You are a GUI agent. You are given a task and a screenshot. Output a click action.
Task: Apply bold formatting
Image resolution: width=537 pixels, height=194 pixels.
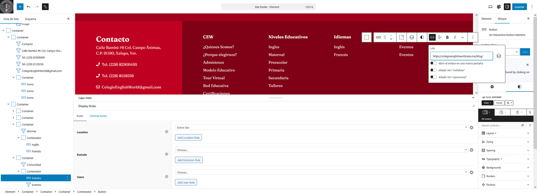pos(447,37)
